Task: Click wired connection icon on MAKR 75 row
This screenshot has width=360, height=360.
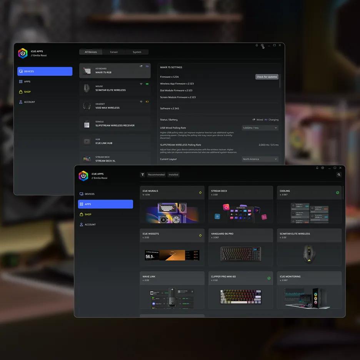Action: point(141,67)
